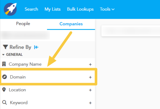Click the Domain compass icon
The height and width of the screenshot is (109, 160).
pyautogui.click(x=5, y=77)
